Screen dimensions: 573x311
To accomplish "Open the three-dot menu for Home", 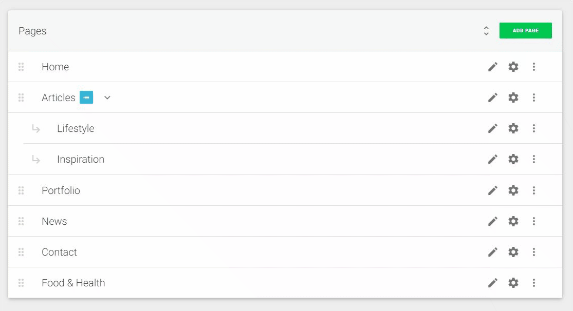I will (534, 67).
